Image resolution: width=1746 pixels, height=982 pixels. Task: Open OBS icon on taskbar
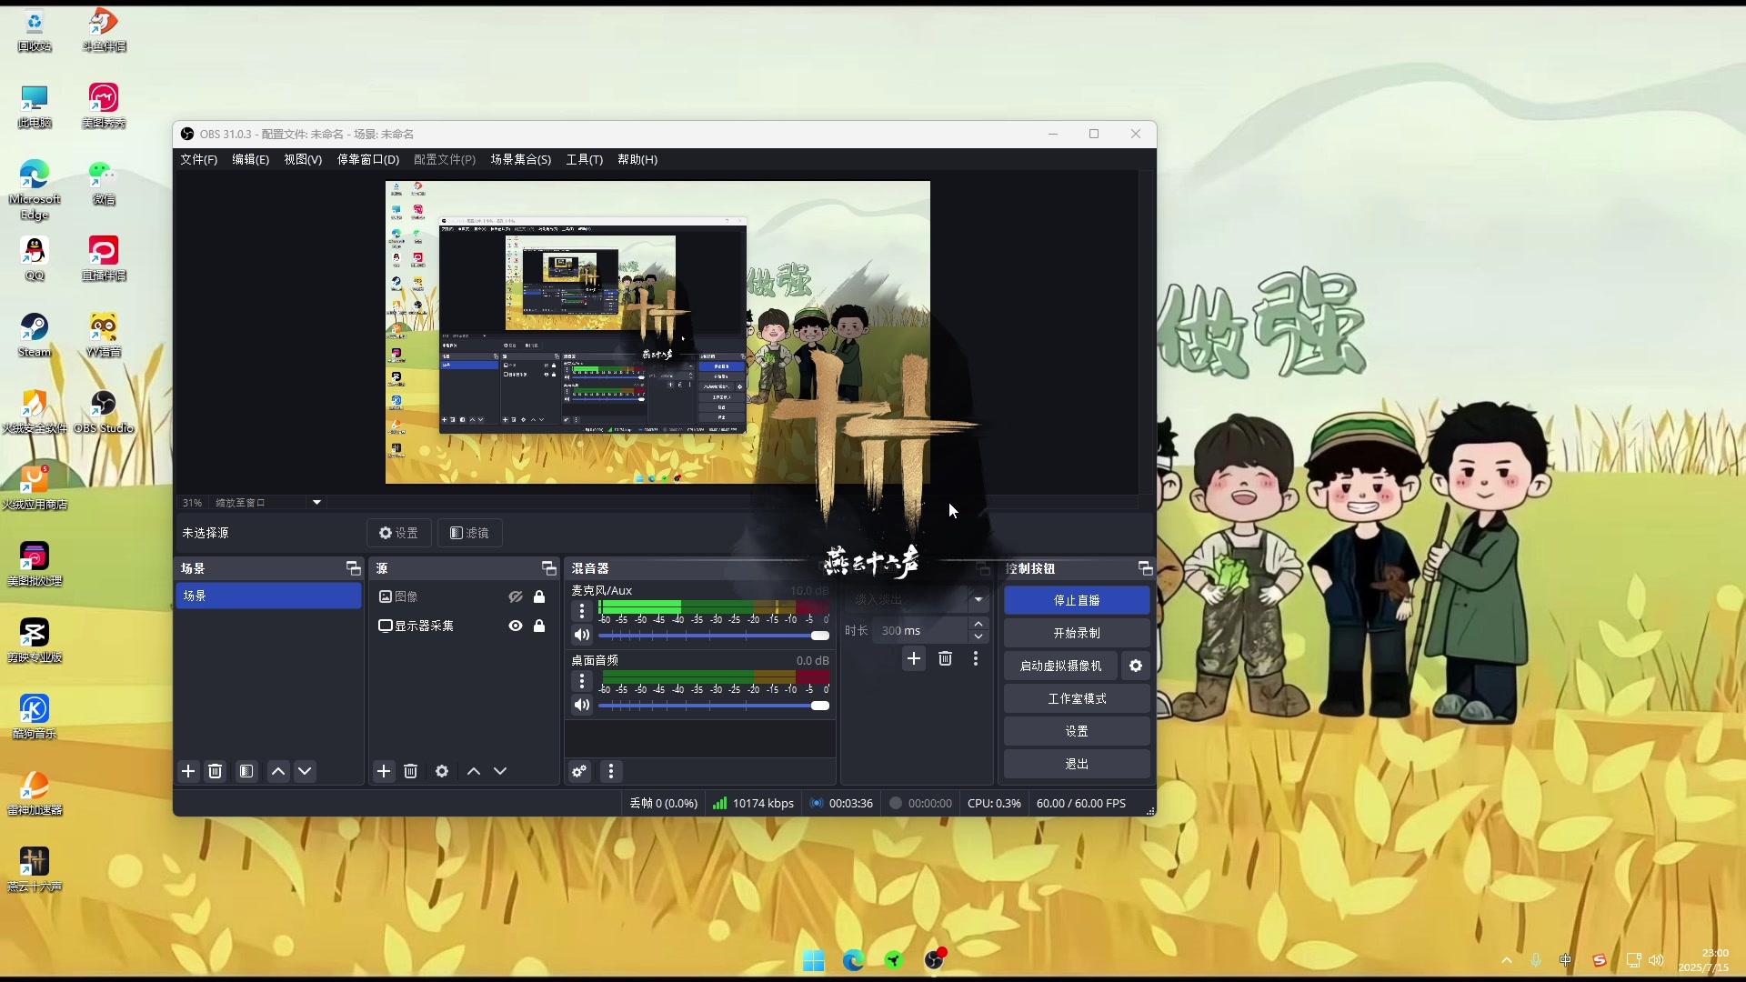(x=935, y=959)
